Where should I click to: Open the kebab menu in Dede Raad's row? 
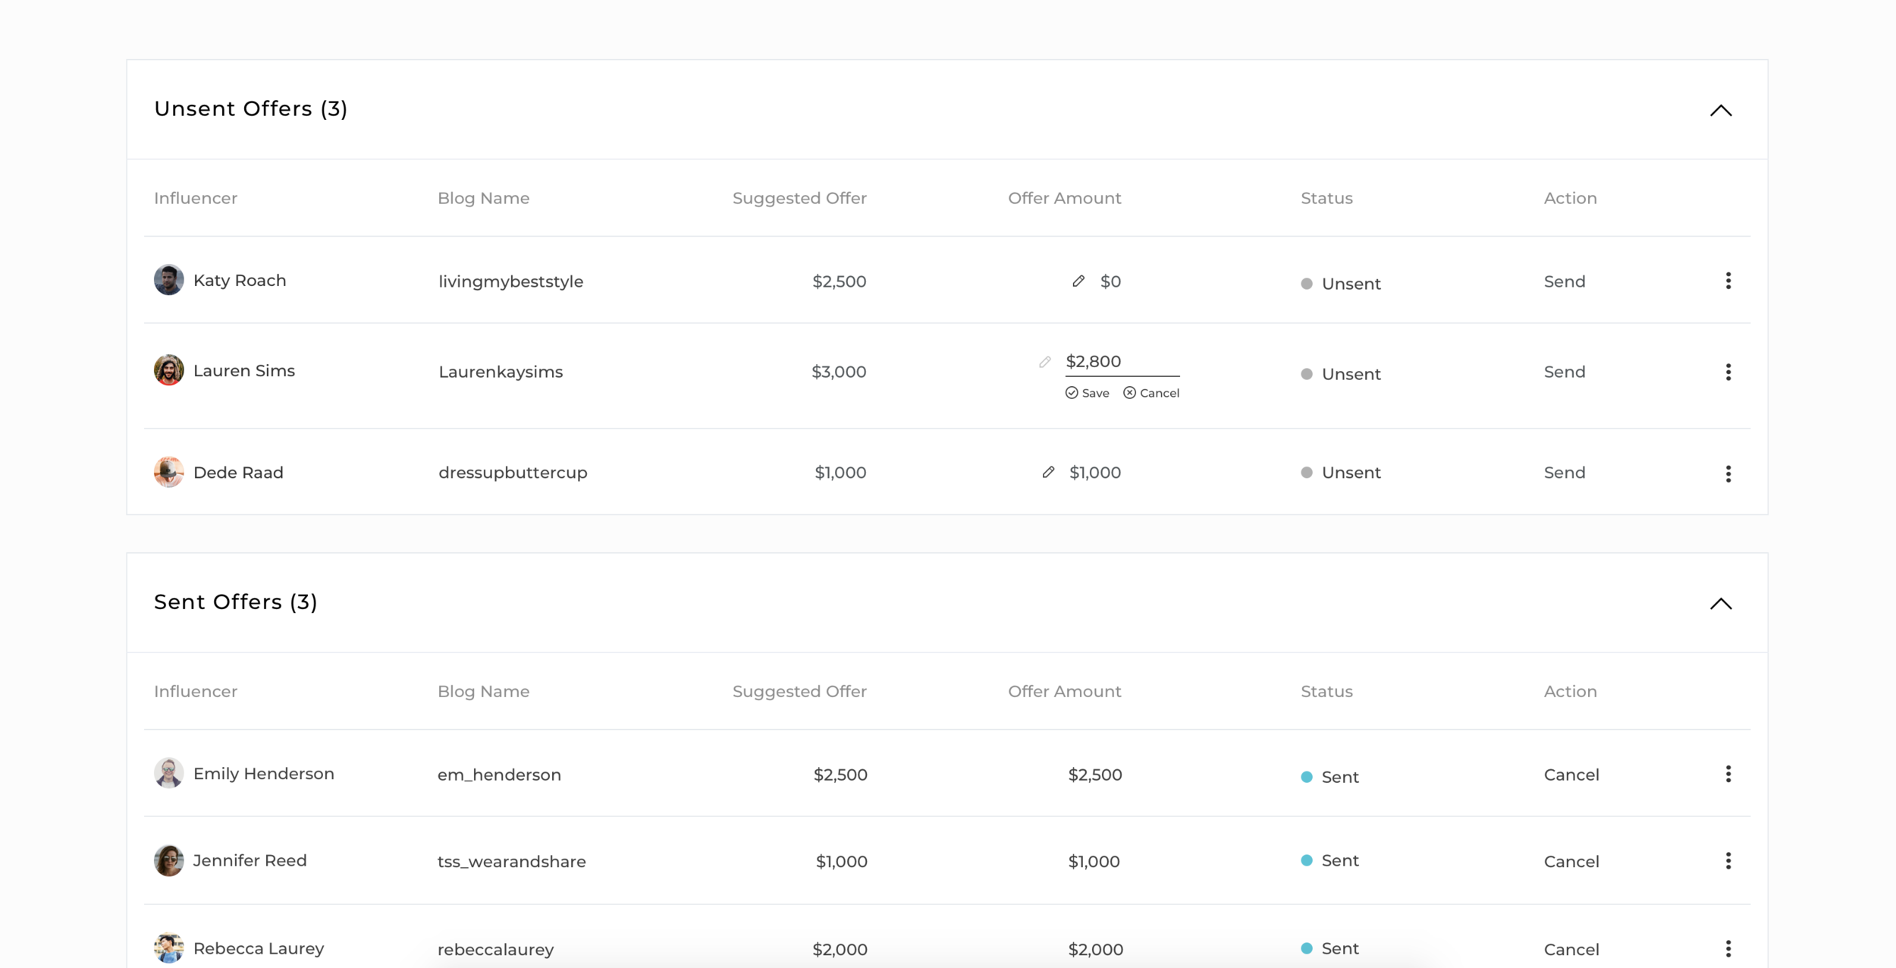[x=1728, y=473]
